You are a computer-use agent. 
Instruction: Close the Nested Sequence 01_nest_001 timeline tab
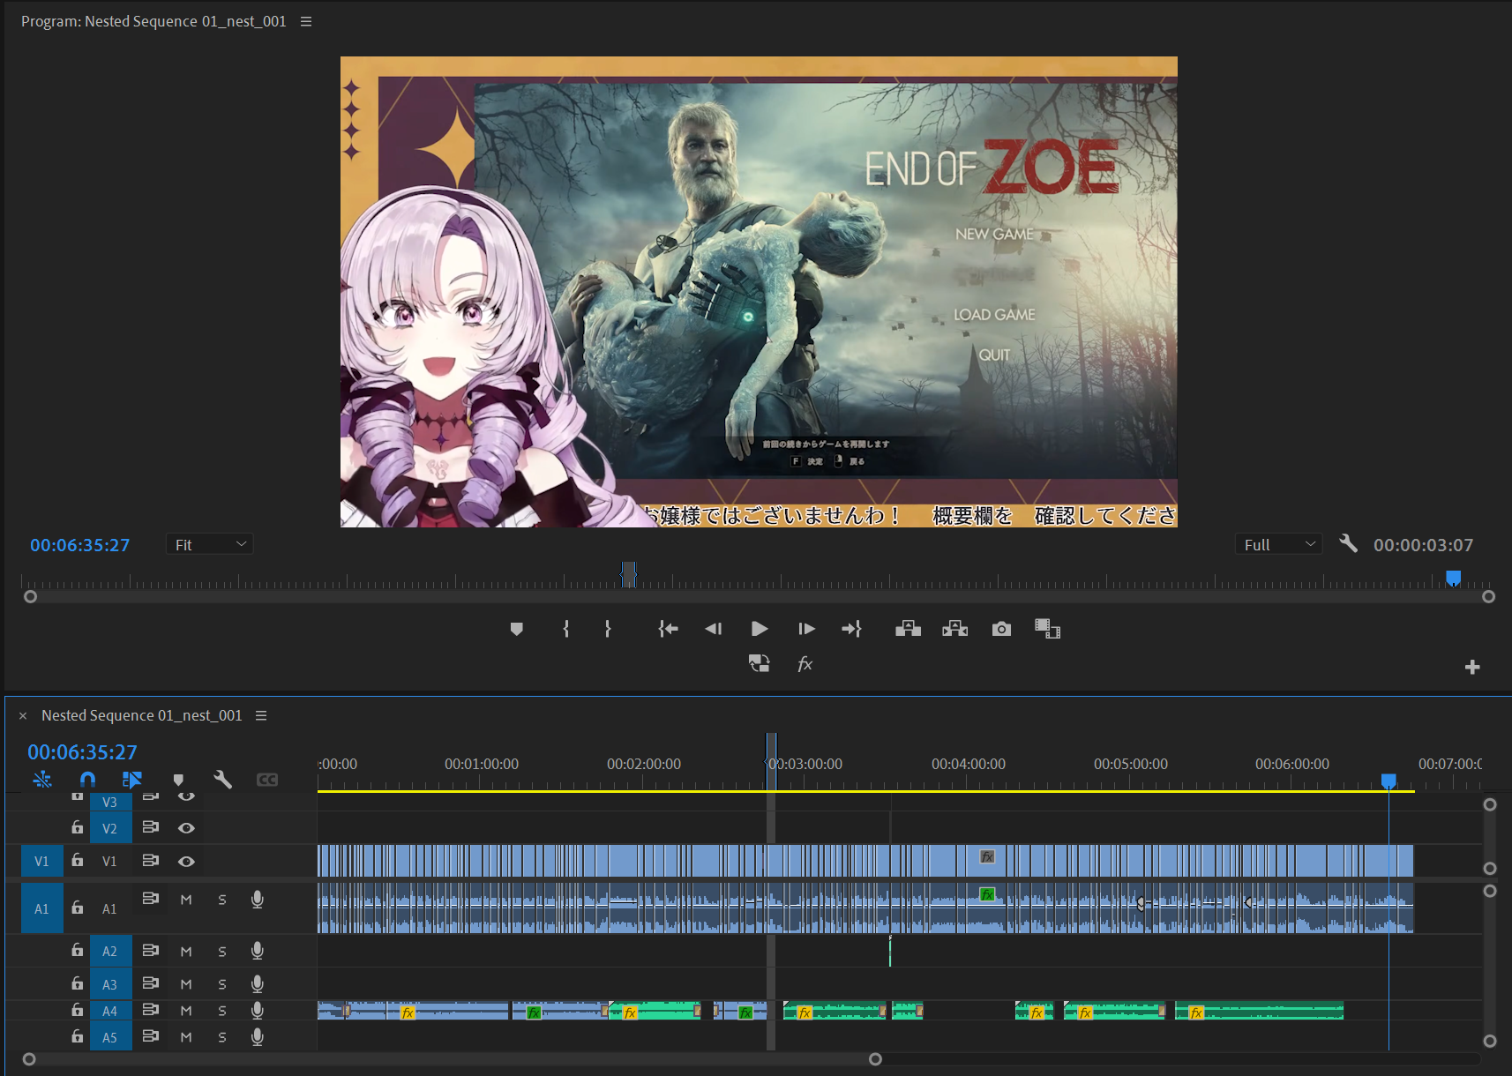[x=23, y=716]
